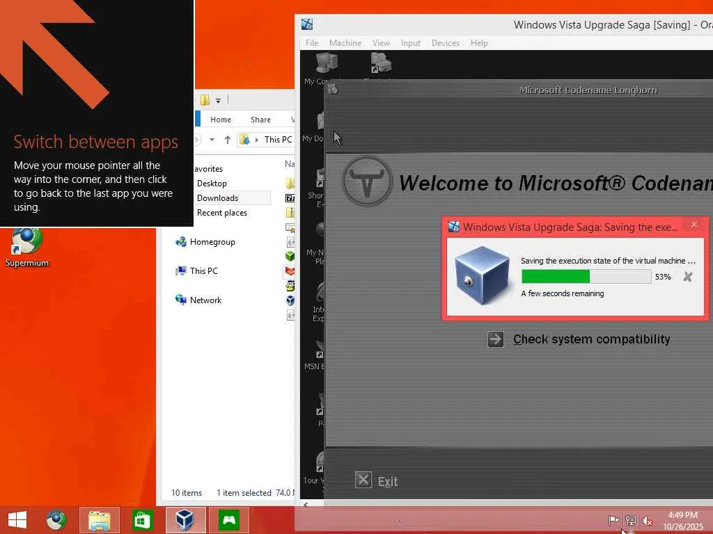Screen dimensions: 713x534
Task: Launch Supermium from the taskbar
Action: point(56,520)
